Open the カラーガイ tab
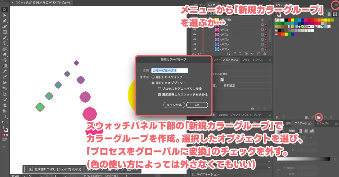 click(x=323, y=123)
